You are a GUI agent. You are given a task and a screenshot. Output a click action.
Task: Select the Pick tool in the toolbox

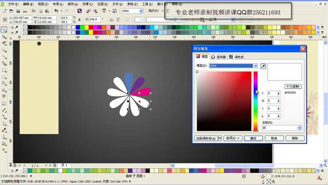(4, 30)
